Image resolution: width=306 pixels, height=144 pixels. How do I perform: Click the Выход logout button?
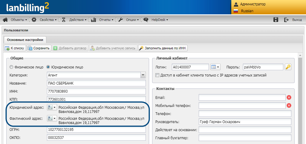pos(293,20)
